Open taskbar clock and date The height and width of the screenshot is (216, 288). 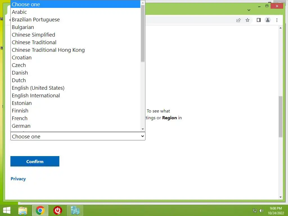[x=276, y=211]
